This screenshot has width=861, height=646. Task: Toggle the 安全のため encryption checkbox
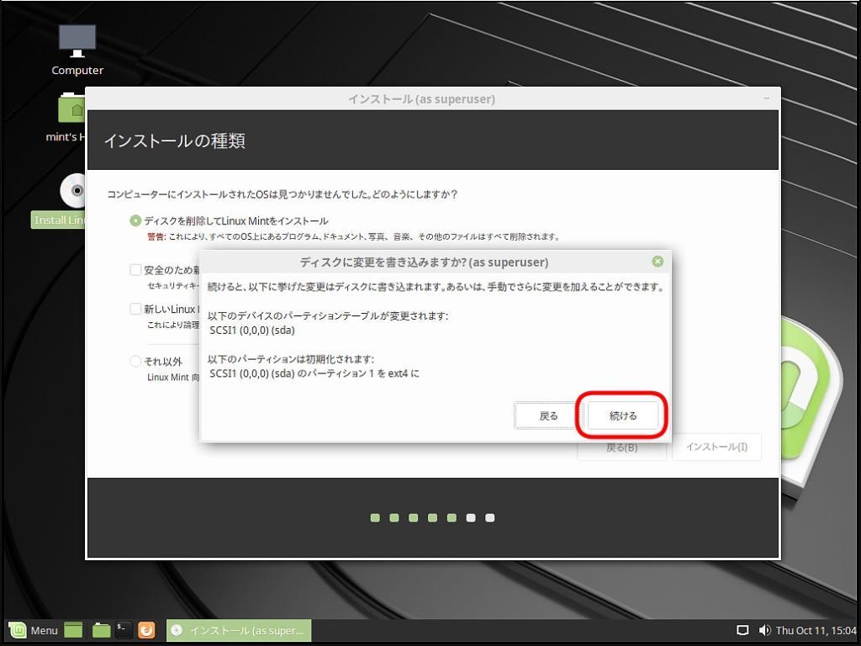tap(135, 270)
